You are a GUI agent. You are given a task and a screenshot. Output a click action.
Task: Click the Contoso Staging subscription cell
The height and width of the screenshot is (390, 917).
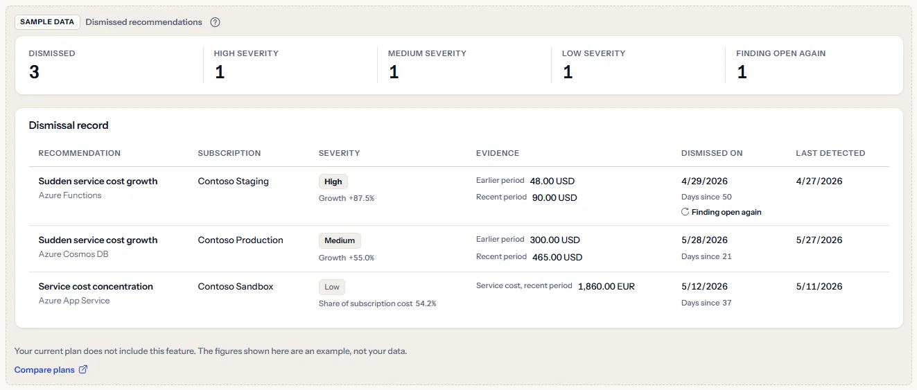[x=233, y=181]
